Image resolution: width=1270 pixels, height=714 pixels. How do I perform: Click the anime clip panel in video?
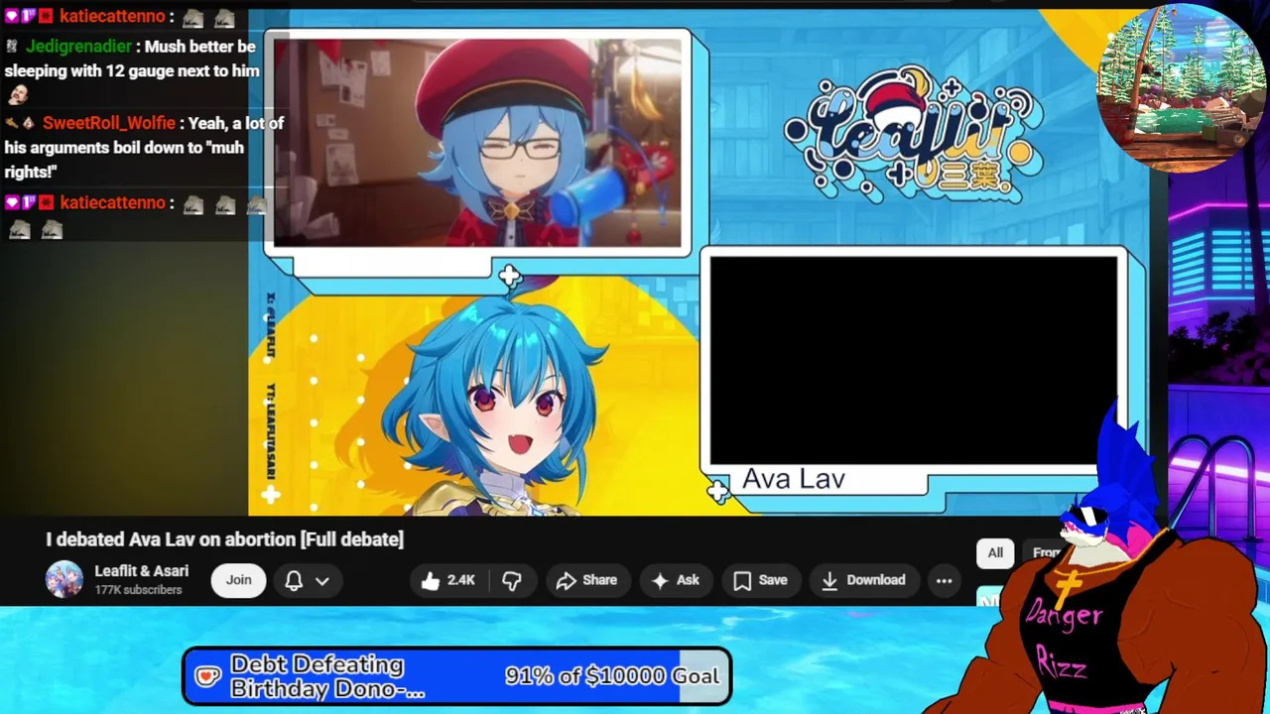[477, 143]
